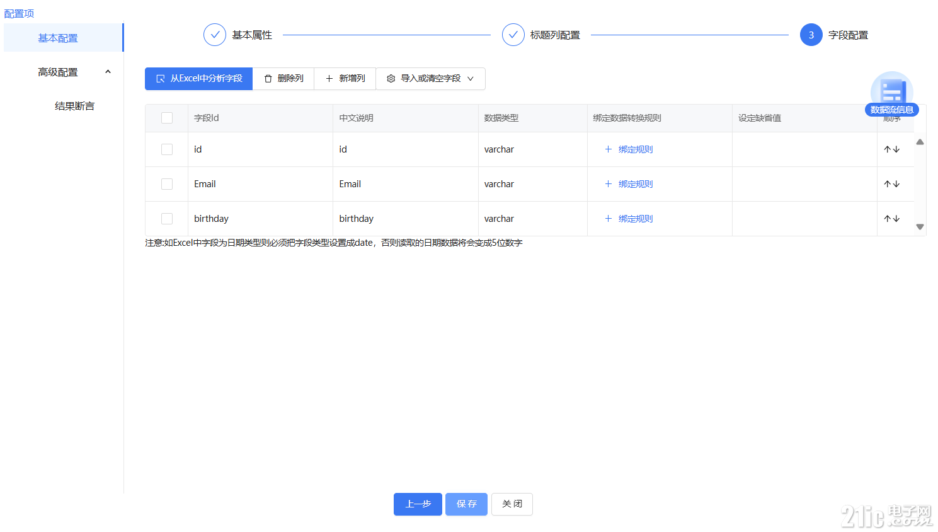Click the 标题列配置 step checkmark circle
Viewport: 938px width, 532px height.
(513, 35)
